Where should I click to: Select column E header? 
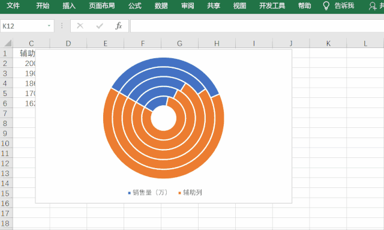(106, 43)
